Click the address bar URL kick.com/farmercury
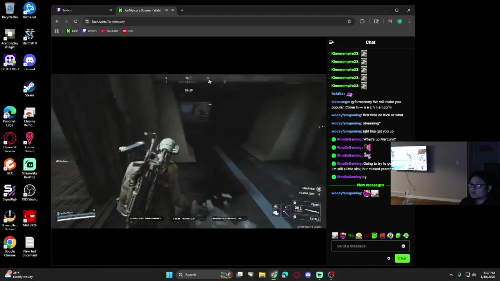Image resolution: width=500 pixels, height=281 pixels. click(x=109, y=21)
